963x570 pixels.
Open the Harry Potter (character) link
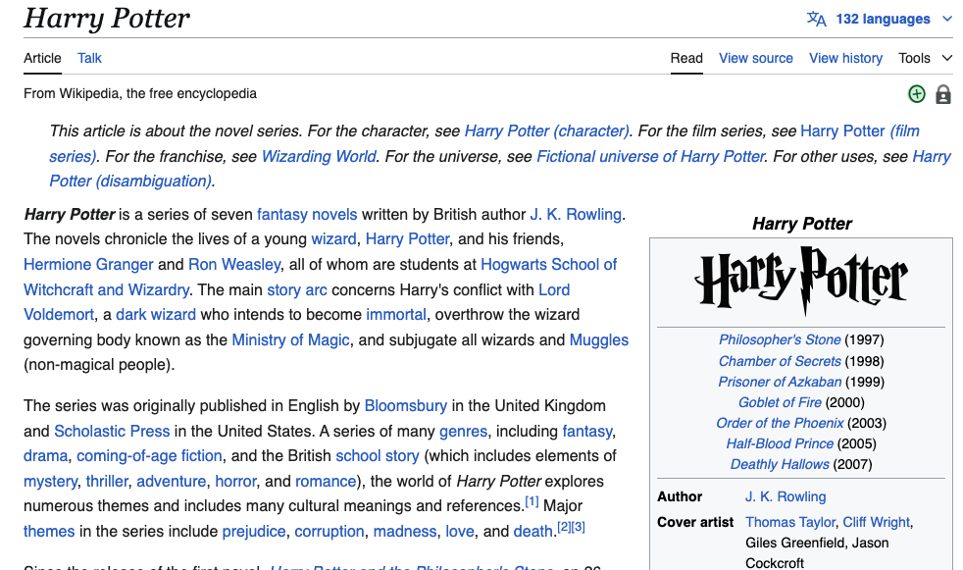(x=546, y=131)
